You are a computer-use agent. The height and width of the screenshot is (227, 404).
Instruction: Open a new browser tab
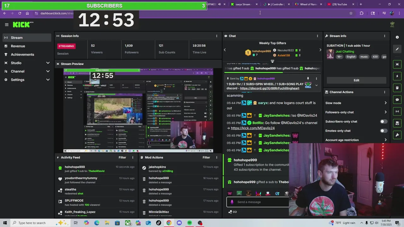361,4
